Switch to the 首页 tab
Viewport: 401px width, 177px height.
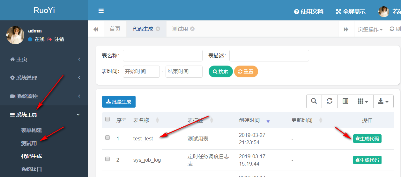tap(115, 29)
